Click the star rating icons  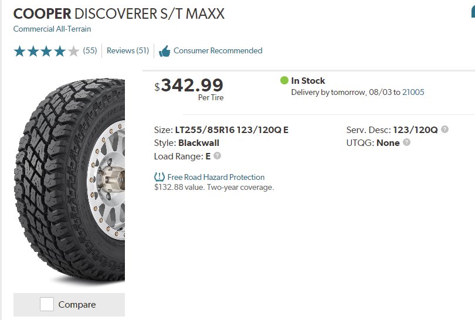click(46, 51)
